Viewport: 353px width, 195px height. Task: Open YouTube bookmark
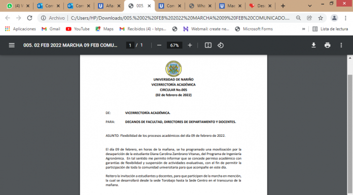[x=78, y=29]
